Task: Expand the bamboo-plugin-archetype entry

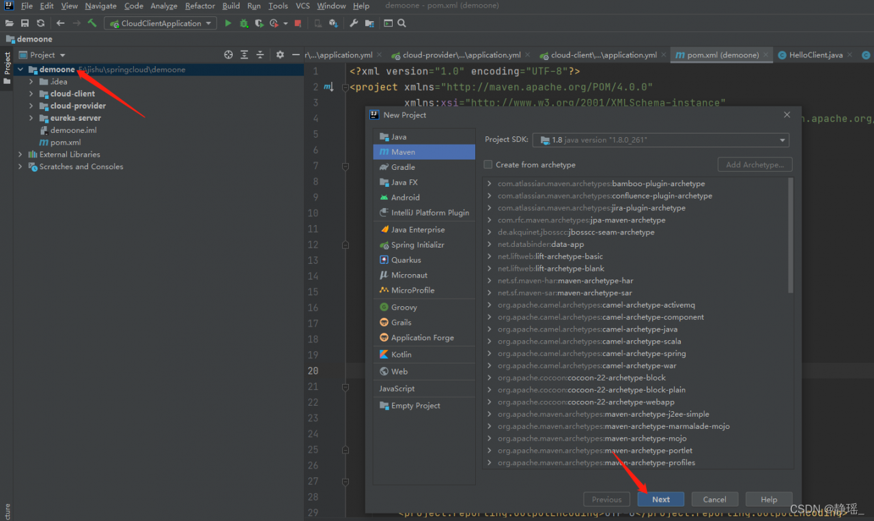Action: pos(490,183)
